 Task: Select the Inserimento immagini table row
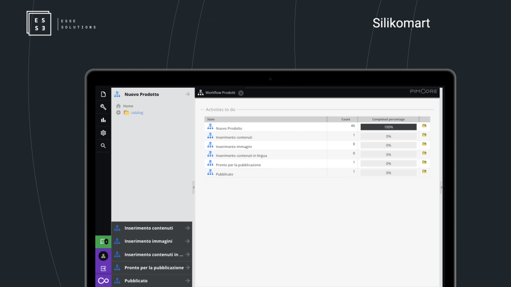point(317,145)
